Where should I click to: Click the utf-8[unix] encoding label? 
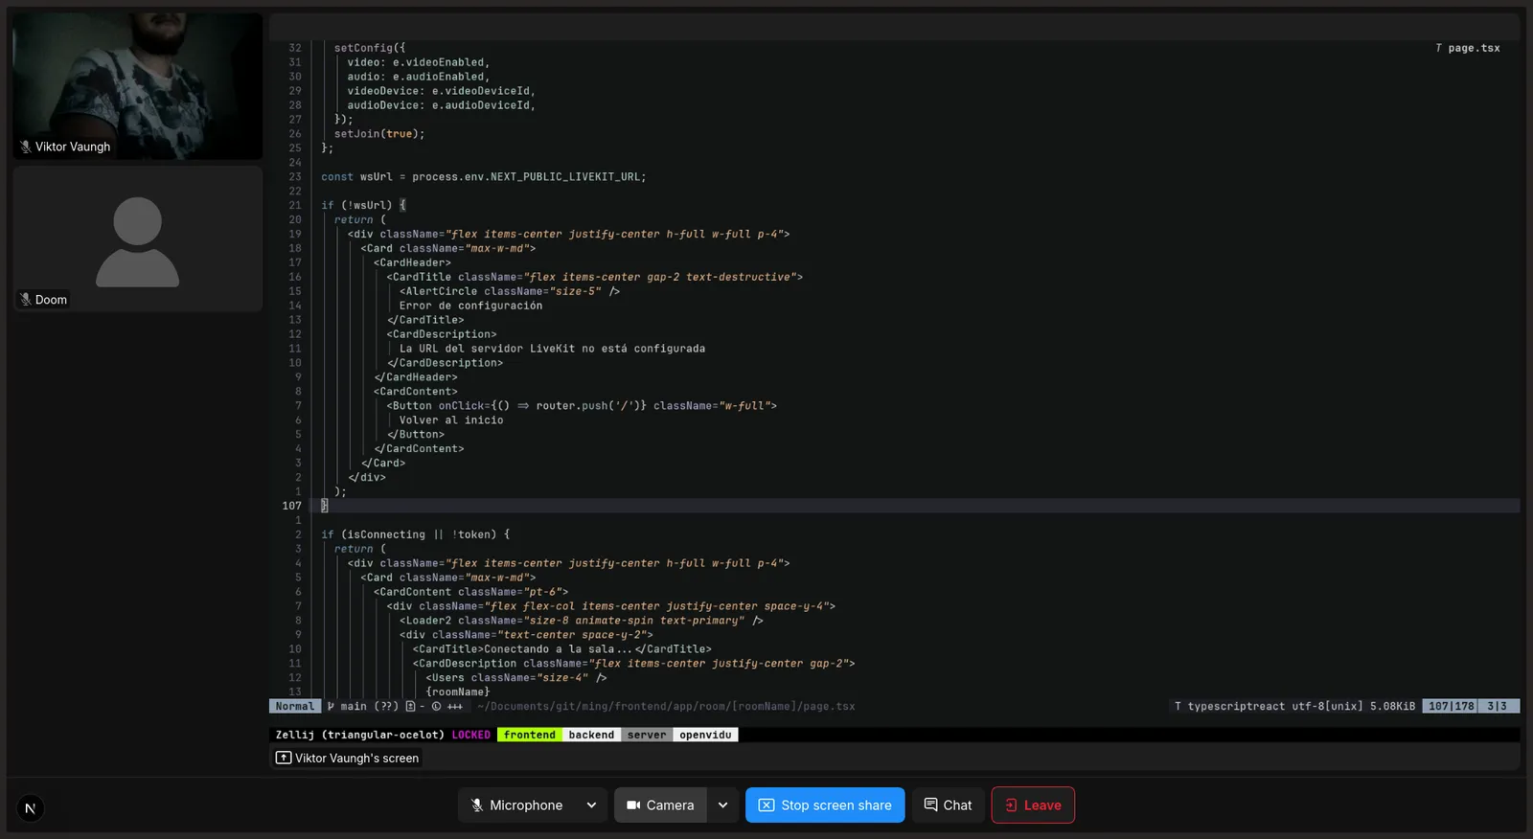pos(1327,707)
